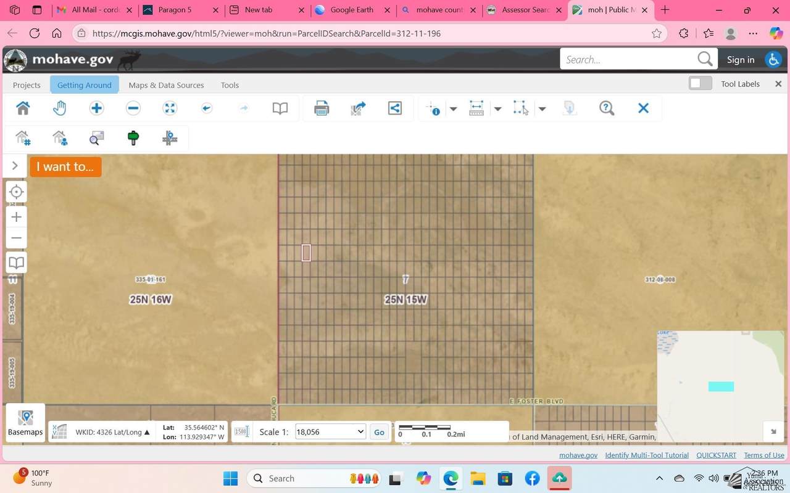Click the map Search input field

click(628, 59)
